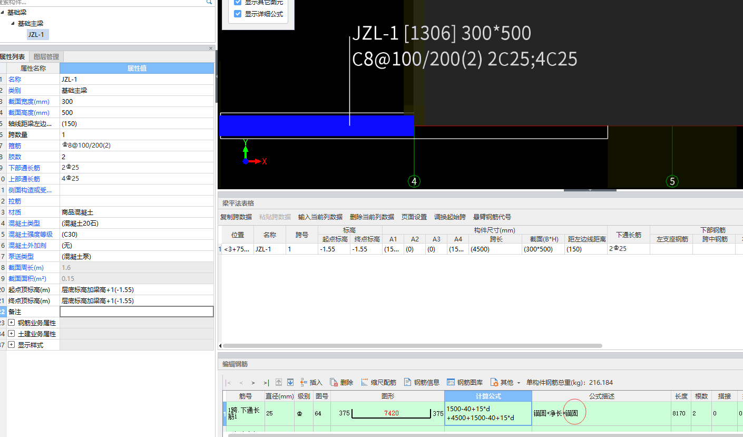The height and width of the screenshot is (437, 743).
Task: Open 钢筋信息 rebar info
Action: click(x=422, y=383)
